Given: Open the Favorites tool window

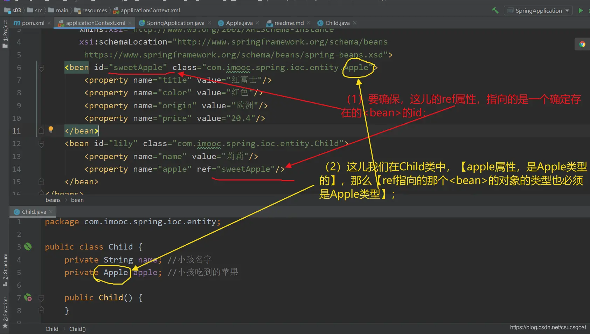Looking at the screenshot, I should pyautogui.click(x=5, y=313).
